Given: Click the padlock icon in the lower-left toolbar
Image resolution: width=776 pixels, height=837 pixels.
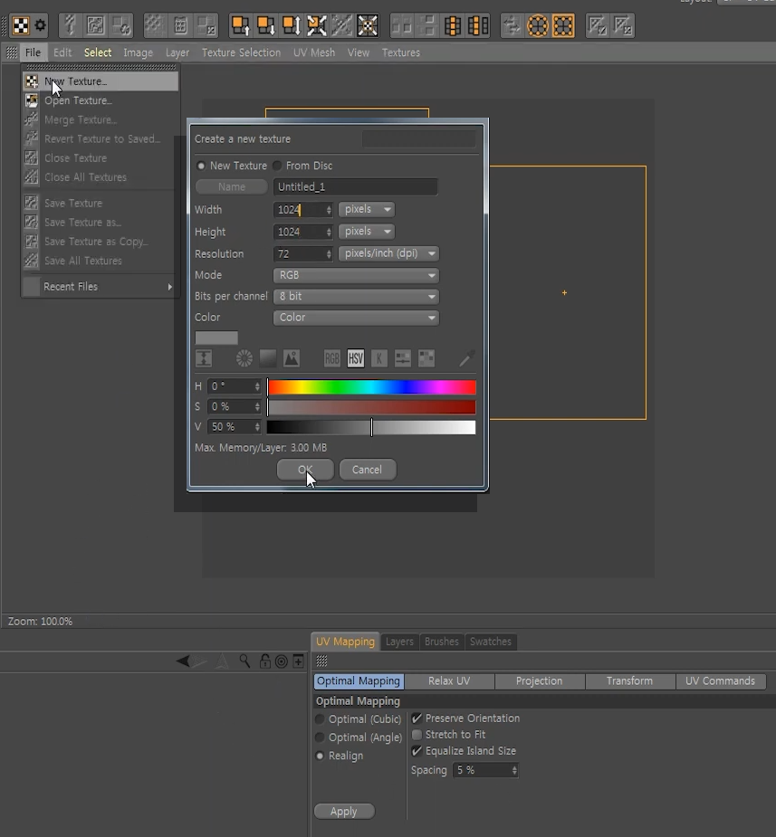Looking at the screenshot, I should (x=264, y=661).
